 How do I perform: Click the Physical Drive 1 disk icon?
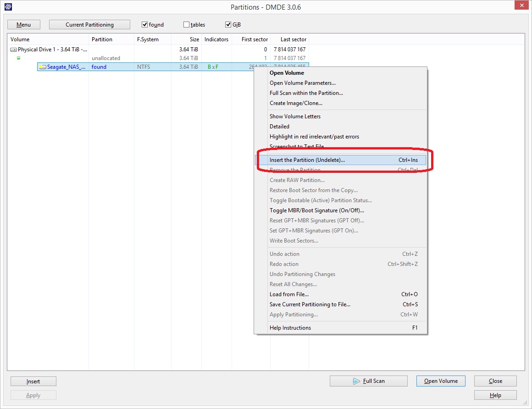[x=14, y=50]
